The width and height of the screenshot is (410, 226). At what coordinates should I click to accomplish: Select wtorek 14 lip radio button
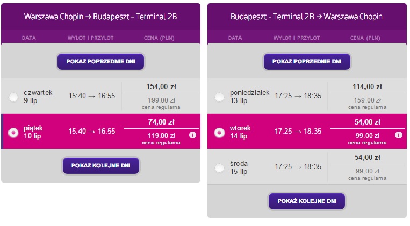coord(219,133)
